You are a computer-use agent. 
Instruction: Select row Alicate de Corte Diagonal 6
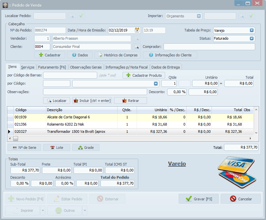coord(130,117)
